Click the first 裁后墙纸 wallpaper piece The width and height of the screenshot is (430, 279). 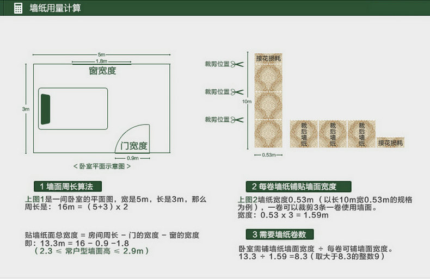[x=304, y=134]
